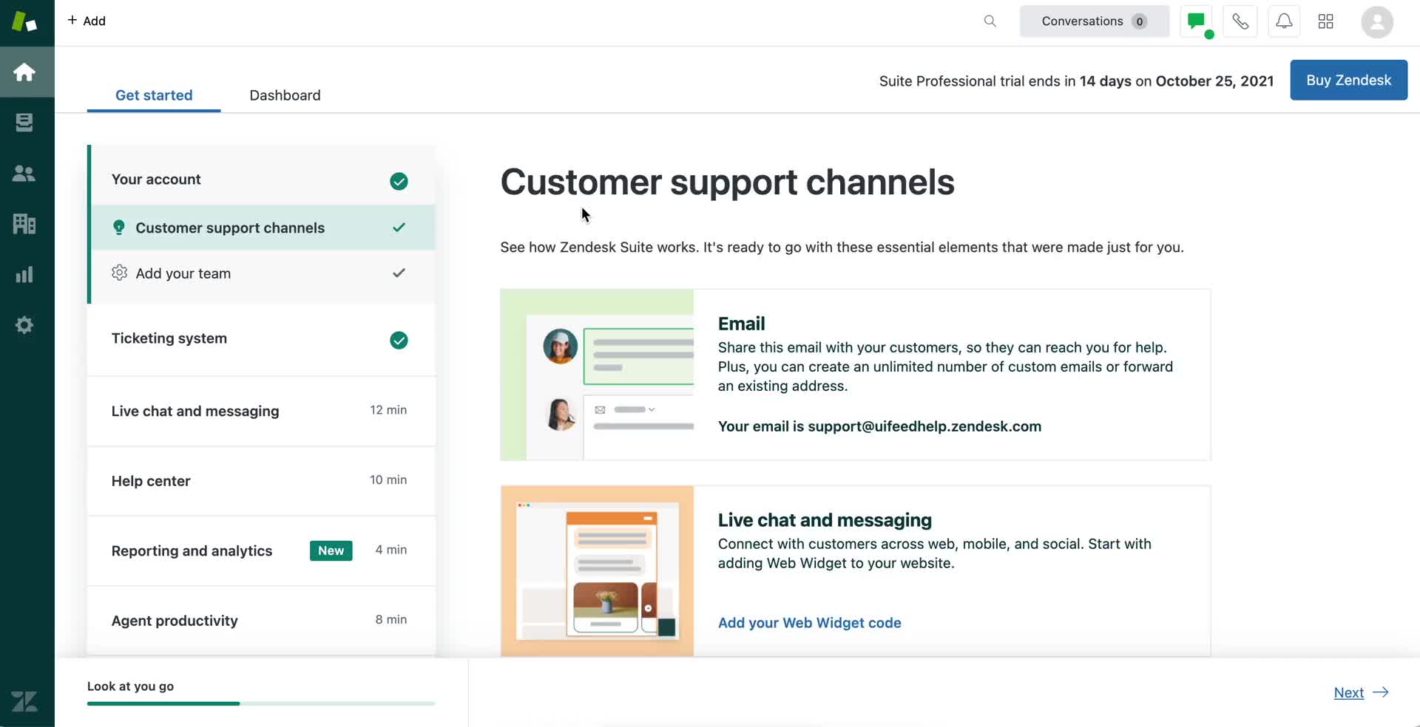Click the Live chat and messaging card heading

click(x=825, y=520)
